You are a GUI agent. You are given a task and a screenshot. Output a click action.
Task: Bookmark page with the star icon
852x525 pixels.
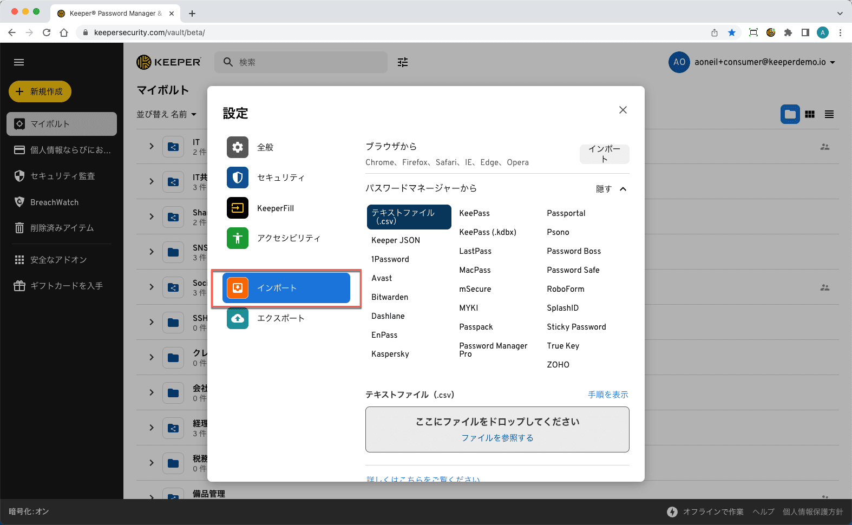[732, 32]
